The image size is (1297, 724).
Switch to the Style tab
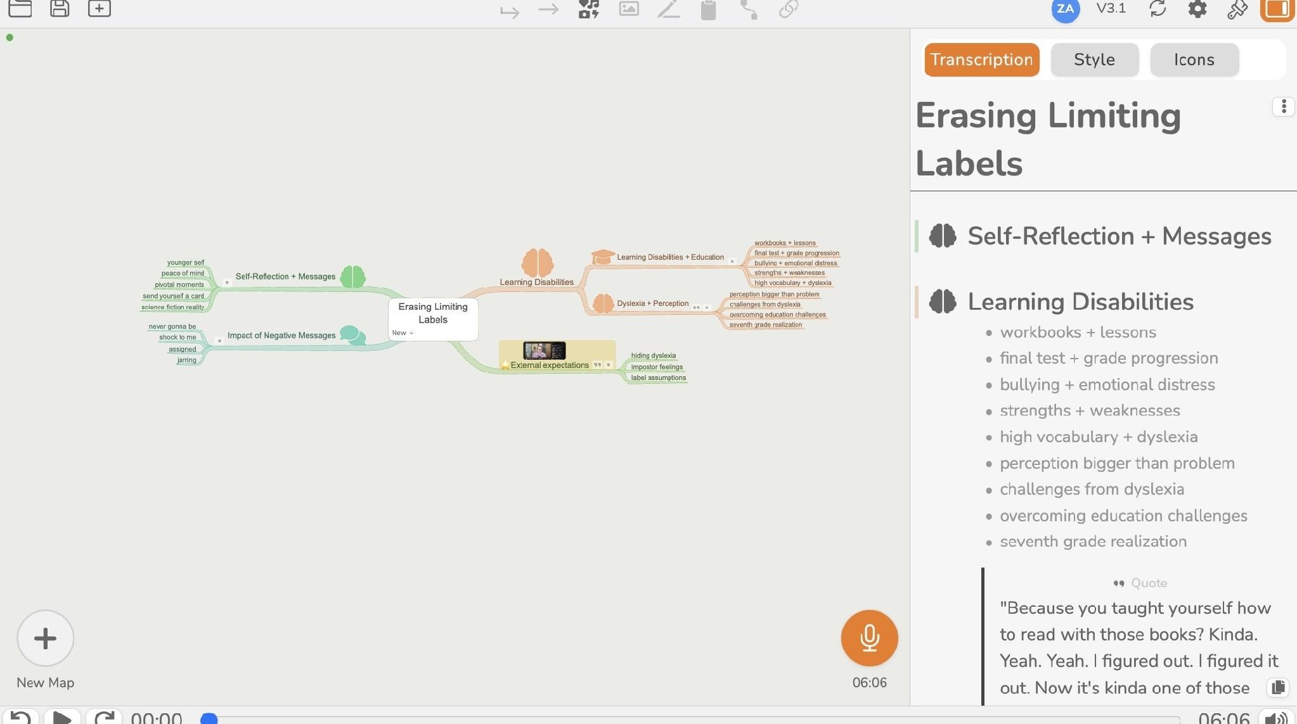pyautogui.click(x=1094, y=60)
